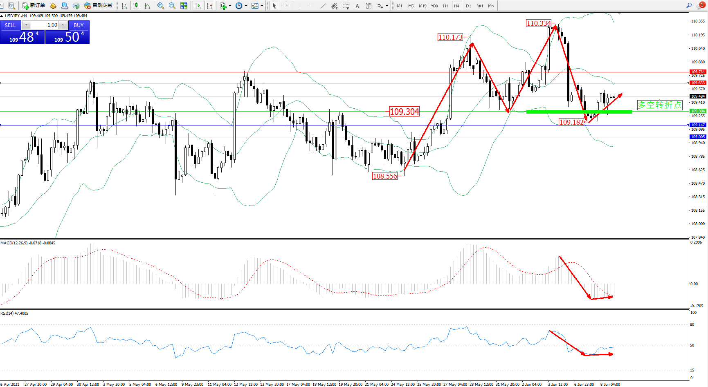Viewport: 708px width, 387px height.
Task: Click the Zoom In magnifier icon
Action: [x=160, y=6]
